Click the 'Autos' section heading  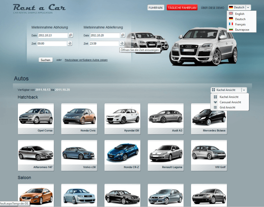[21, 79]
